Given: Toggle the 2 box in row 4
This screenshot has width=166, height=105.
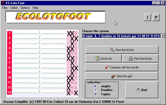Looking at the screenshot, I should (76, 48).
